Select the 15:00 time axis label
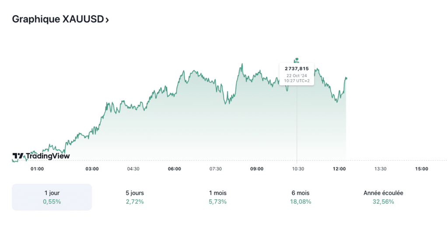The width and height of the screenshot is (448, 229). coord(421,169)
